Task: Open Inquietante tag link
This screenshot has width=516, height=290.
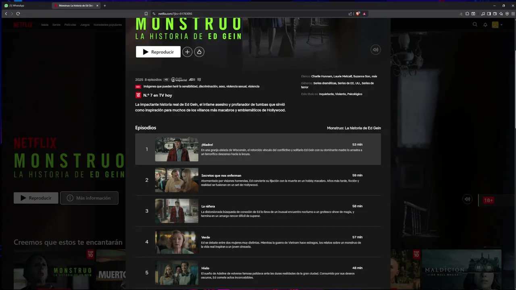Action: tap(326, 94)
